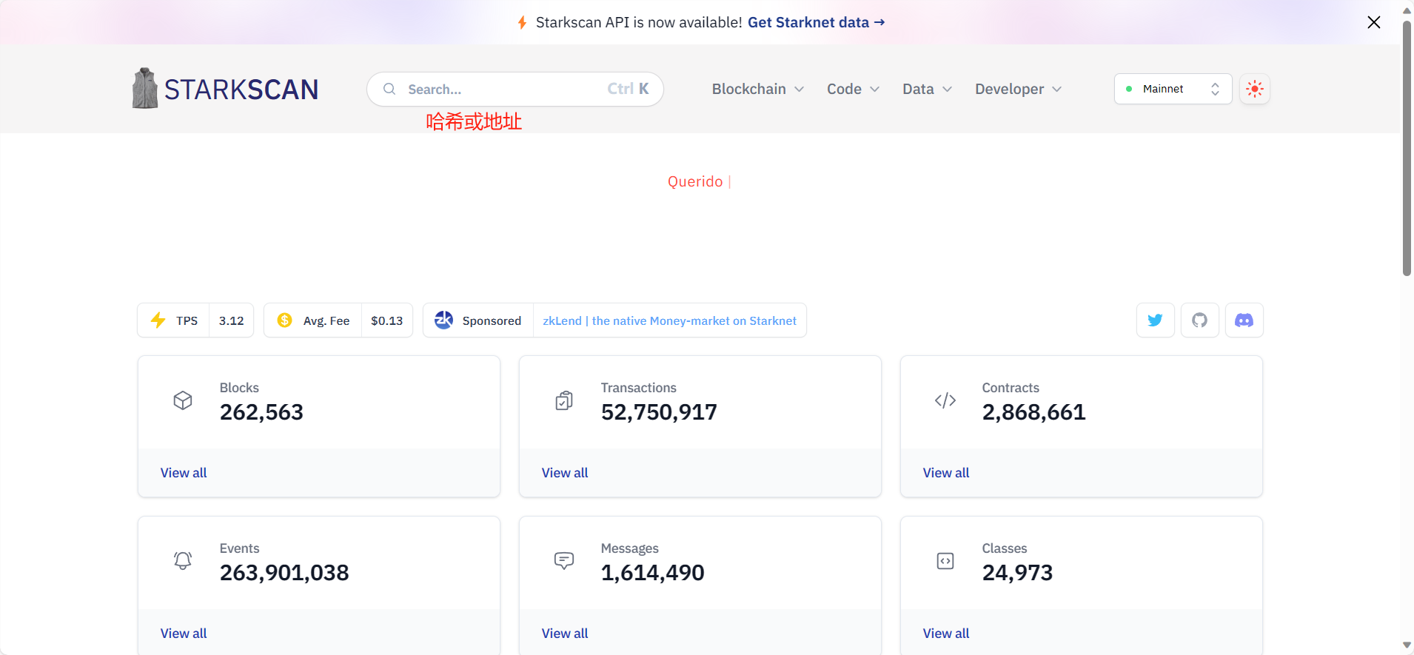
Task: Expand the Blockchain menu dropdown
Action: pos(757,89)
